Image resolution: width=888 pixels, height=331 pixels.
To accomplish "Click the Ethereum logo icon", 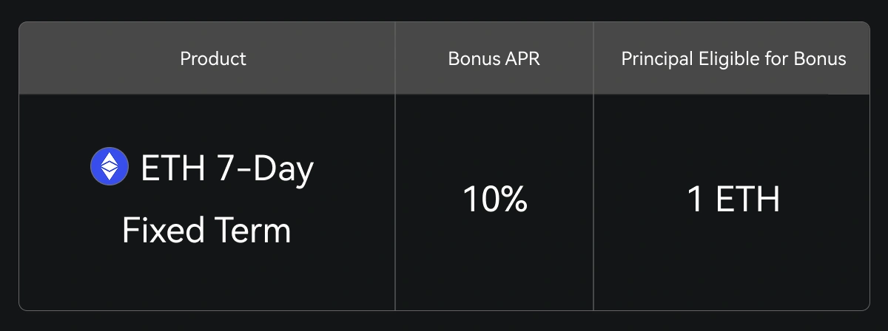I will point(109,167).
